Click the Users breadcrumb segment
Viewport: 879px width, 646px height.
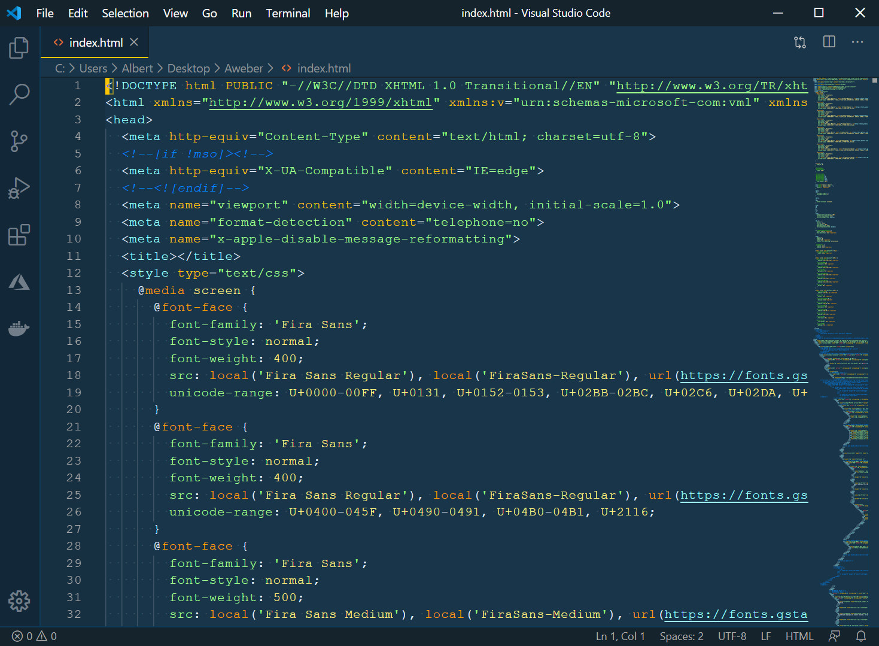coord(93,68)
